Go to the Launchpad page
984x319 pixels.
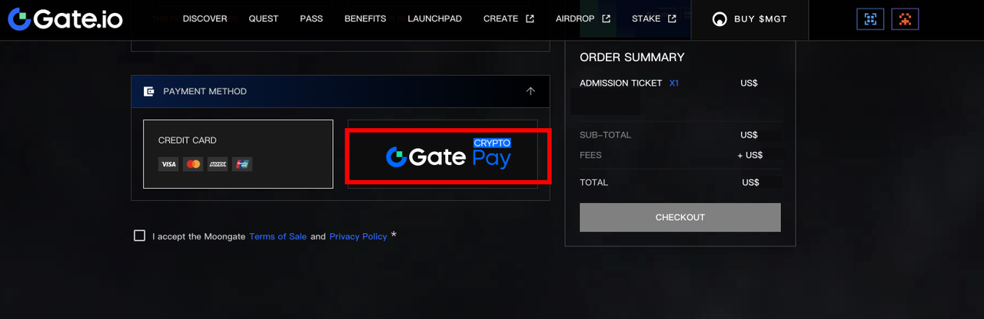[x=434, y=19]
